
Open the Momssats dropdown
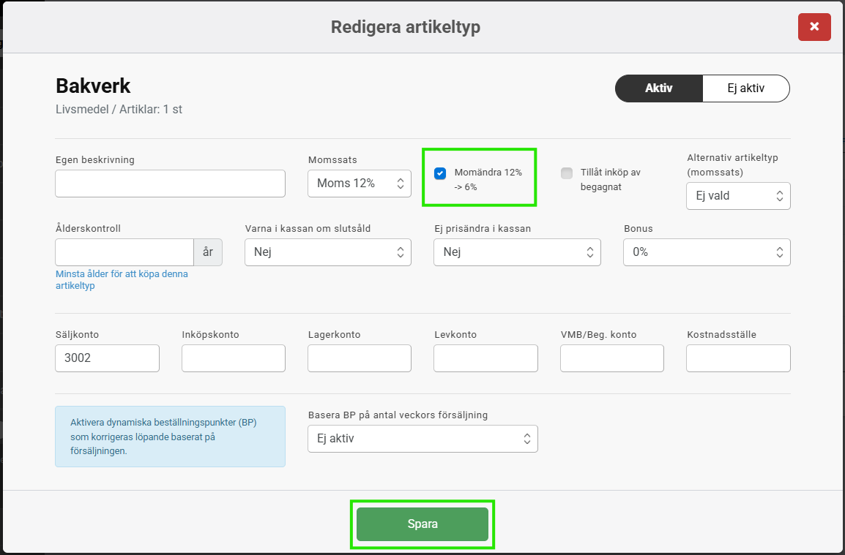[x=360, y=184]
